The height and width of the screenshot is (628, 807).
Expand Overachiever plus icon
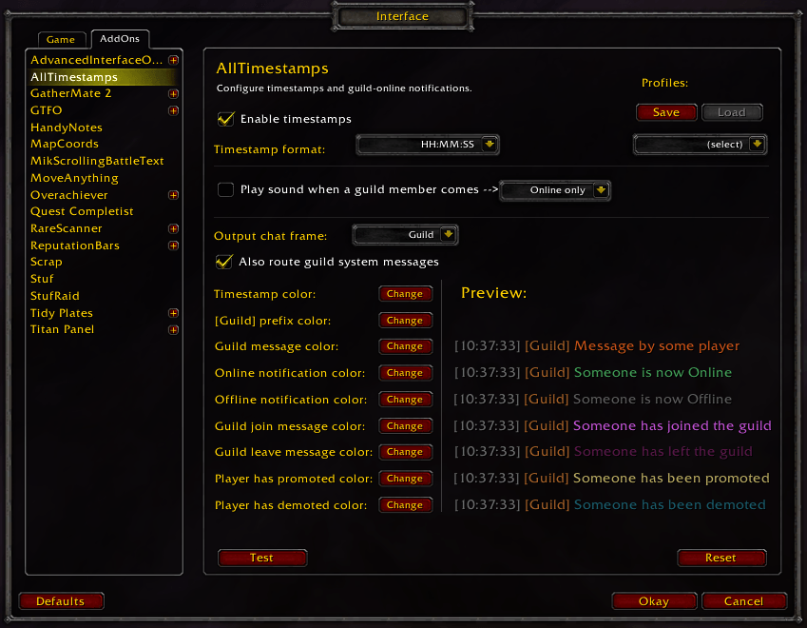[x=173, y=195]
